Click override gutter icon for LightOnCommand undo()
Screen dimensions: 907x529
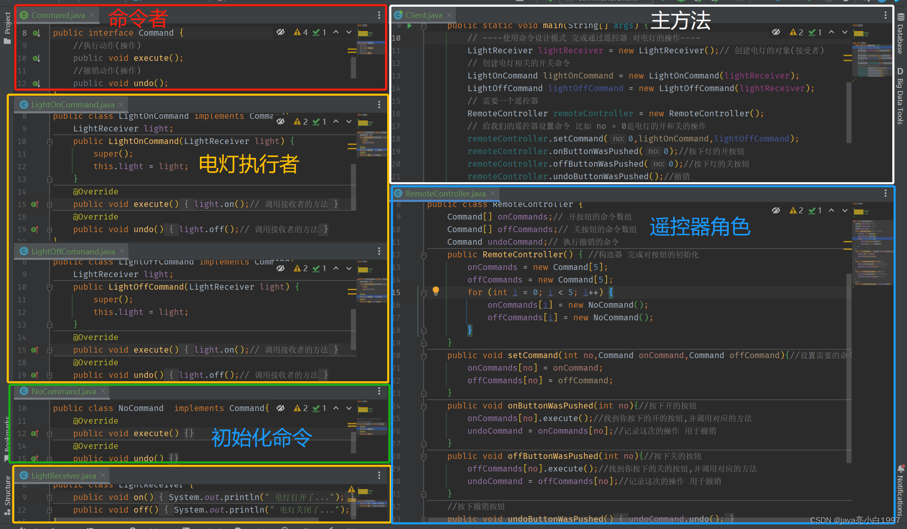pyautogui.click(x=35, y=229)
